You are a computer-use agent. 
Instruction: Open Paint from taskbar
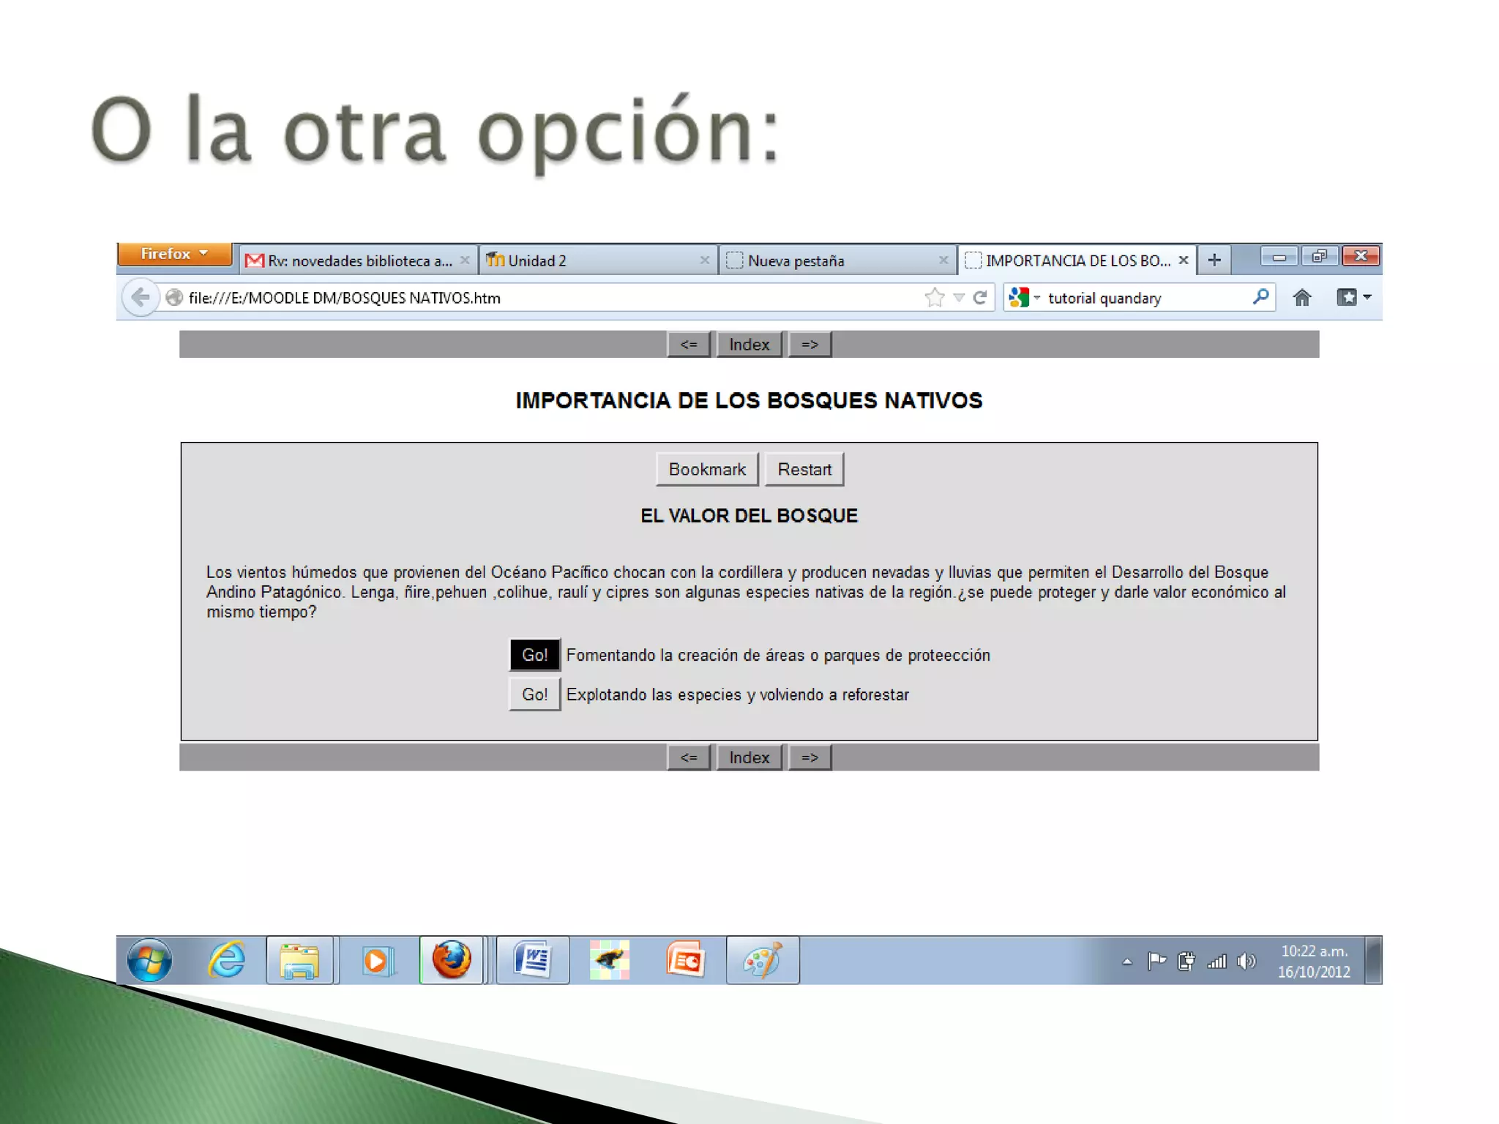click(763, 960)
